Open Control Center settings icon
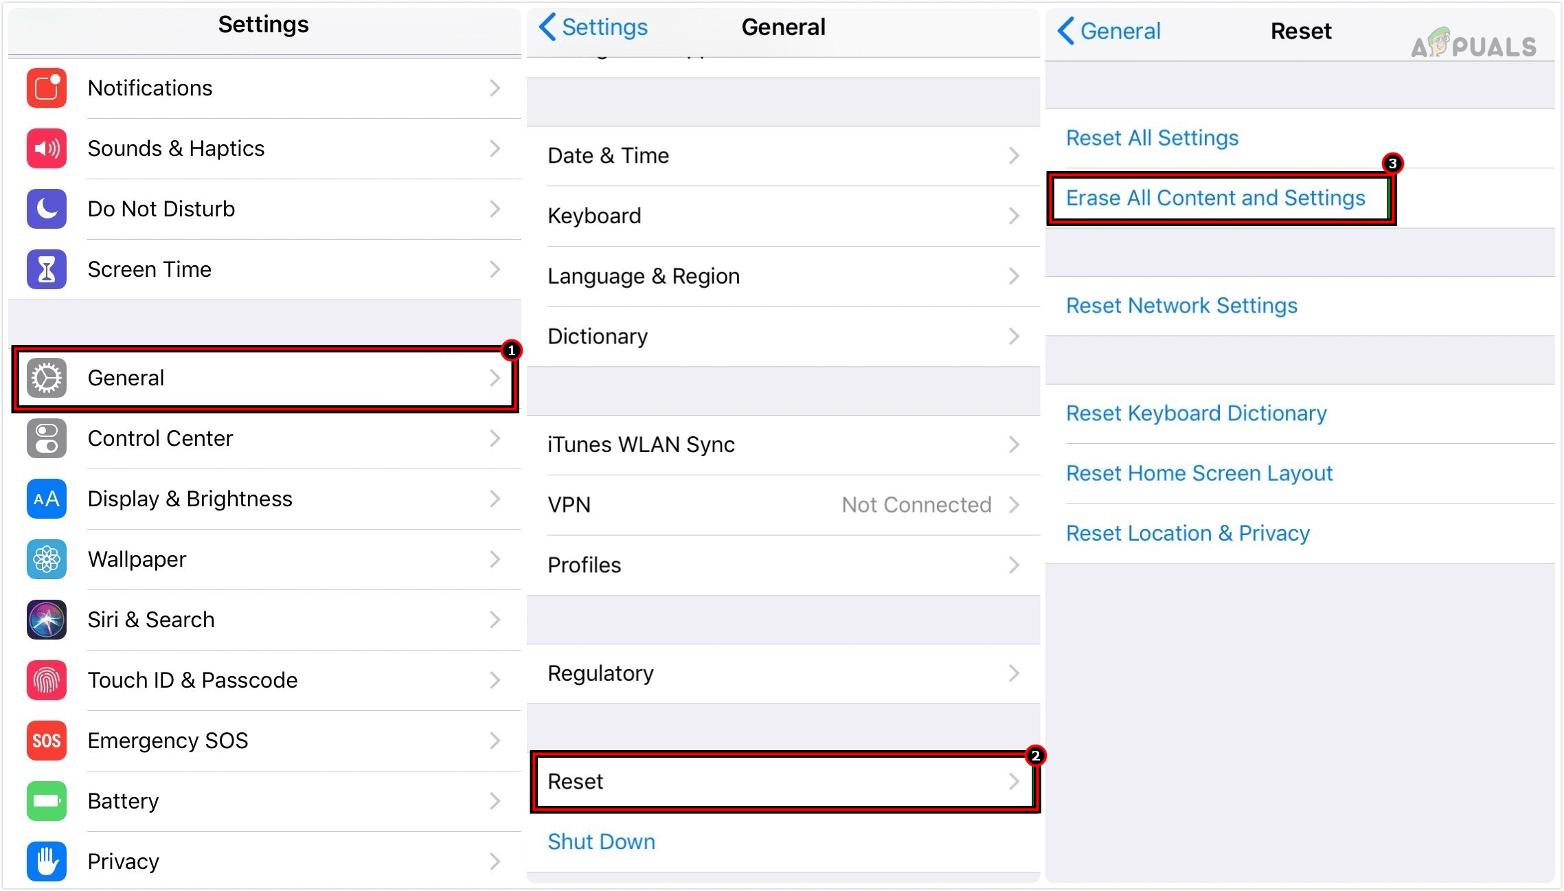The image size is (1564, 891). pyautogui.click(x=45, y=438)
